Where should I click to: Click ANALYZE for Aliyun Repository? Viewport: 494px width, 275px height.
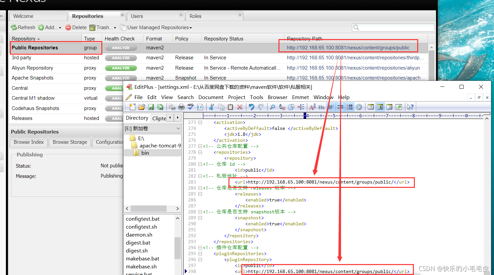(121, 68)
